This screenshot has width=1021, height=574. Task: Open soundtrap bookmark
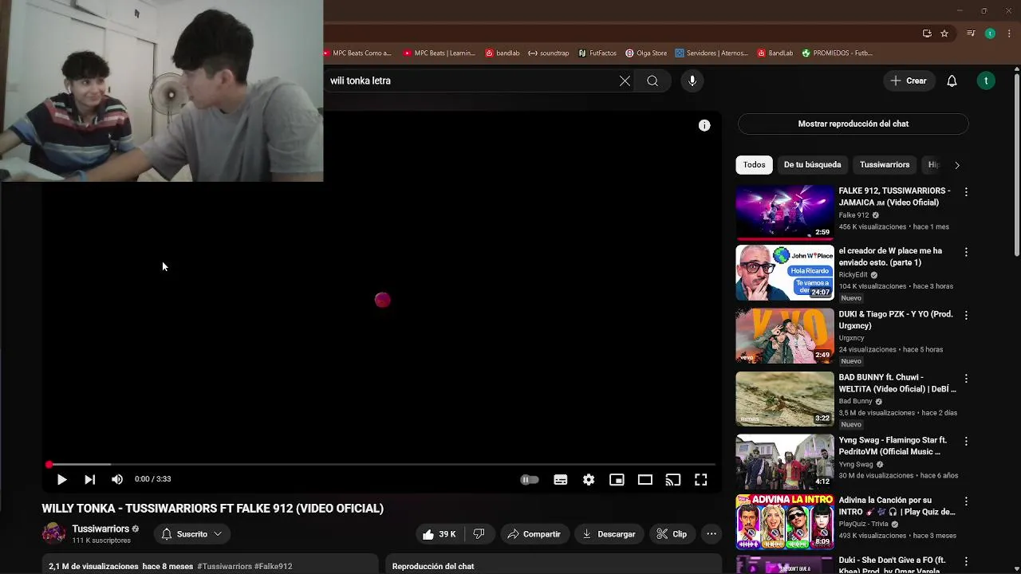[x=549, y=53]
